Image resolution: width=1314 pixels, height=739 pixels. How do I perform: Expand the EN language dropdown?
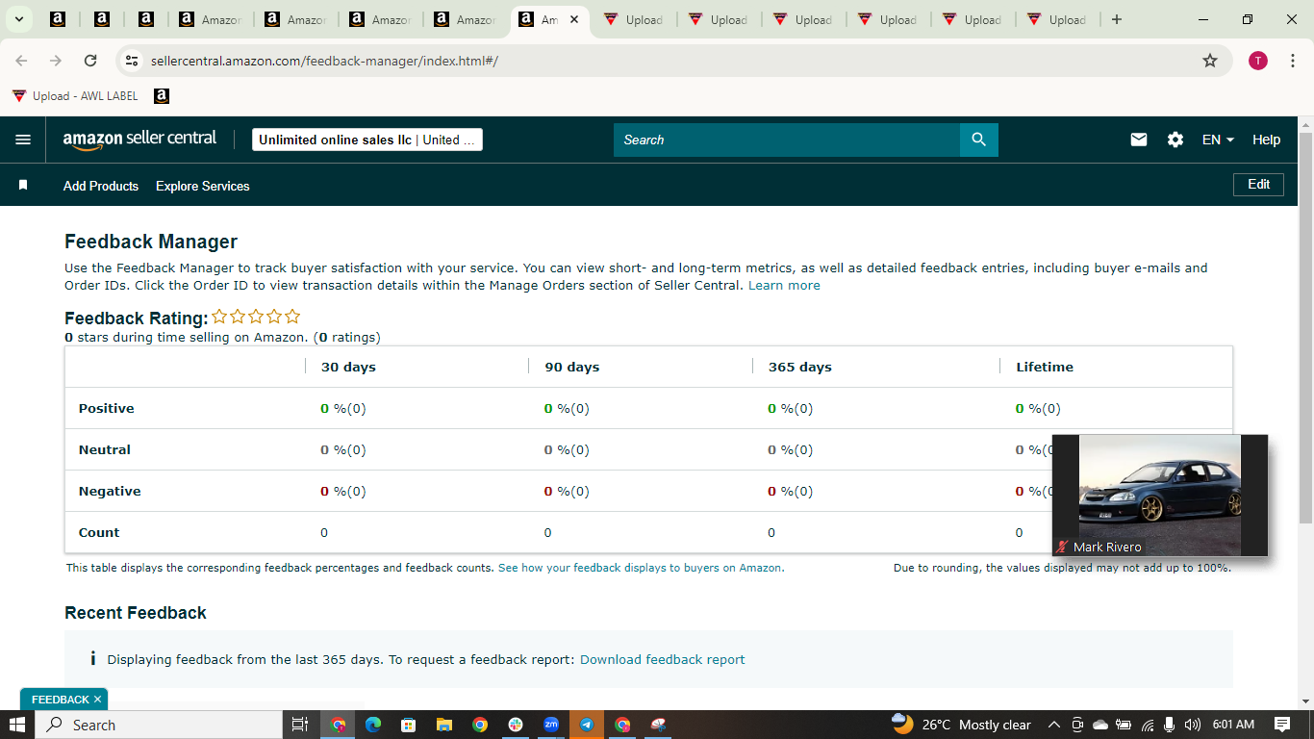pos(1218,140)
